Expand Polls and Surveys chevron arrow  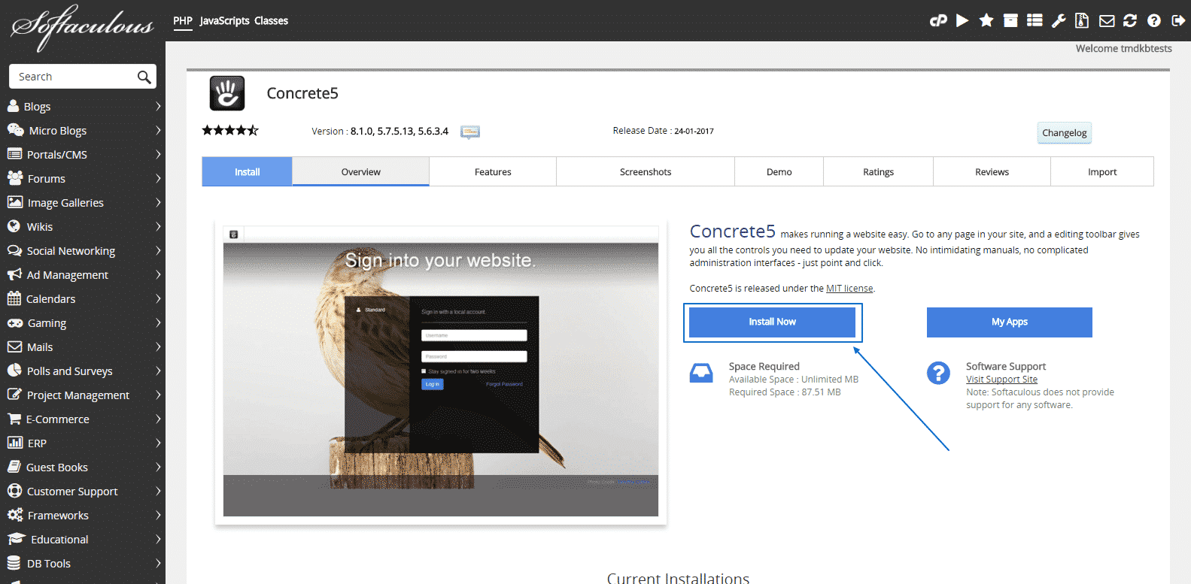[x=158, y=371]
